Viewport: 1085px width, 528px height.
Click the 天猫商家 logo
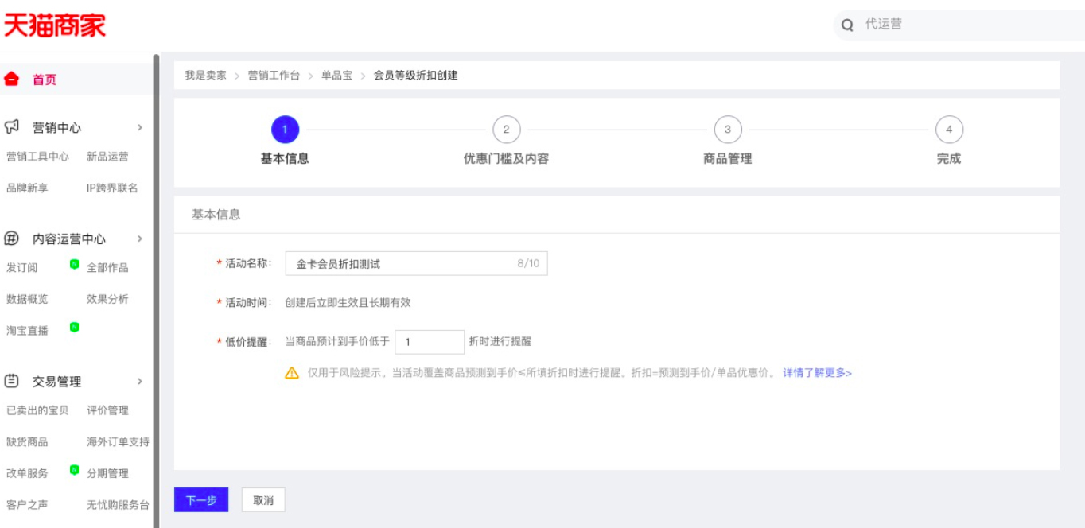click(x=54, y=23)
